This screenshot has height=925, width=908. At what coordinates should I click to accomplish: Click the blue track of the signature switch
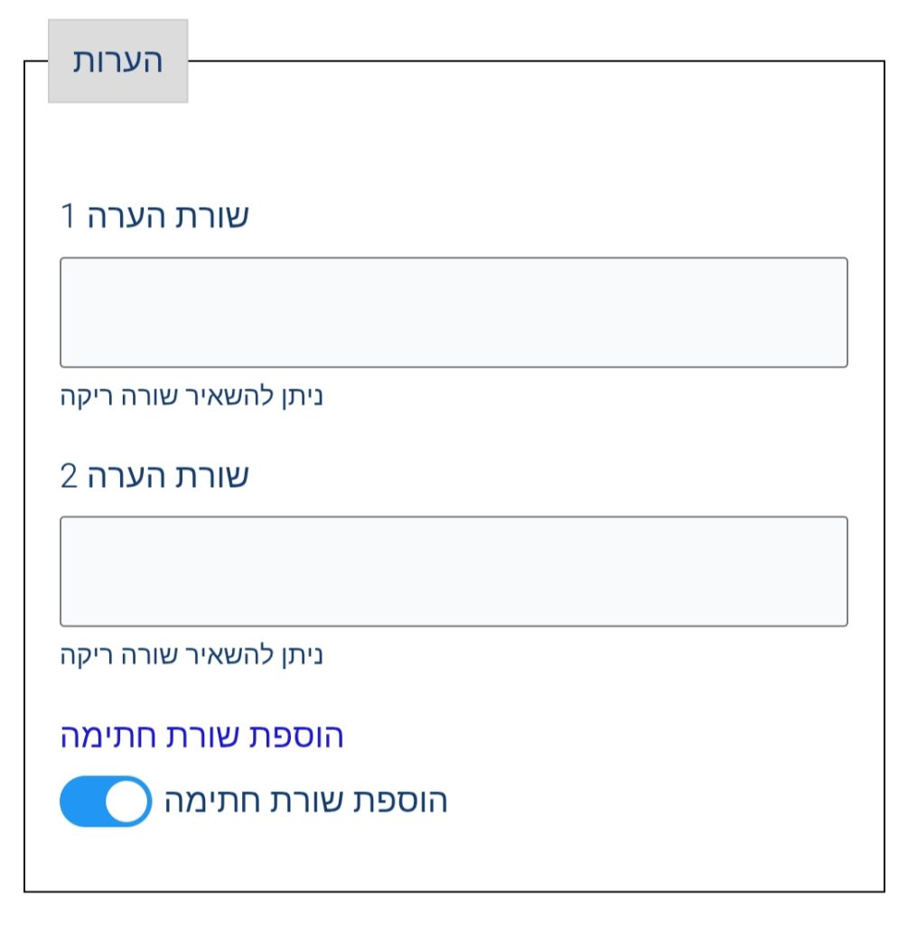click(x=81, y=801)
